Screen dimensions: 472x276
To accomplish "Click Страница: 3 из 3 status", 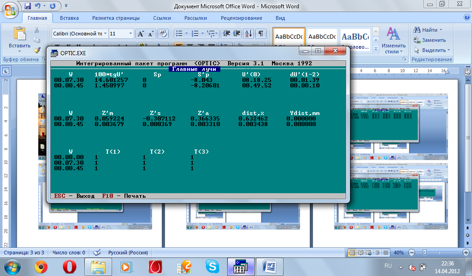I will 24,253.
